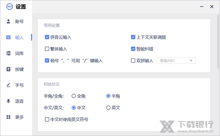
Task: Enable the 繁体输入 checkbox
Action: [47, 49]
